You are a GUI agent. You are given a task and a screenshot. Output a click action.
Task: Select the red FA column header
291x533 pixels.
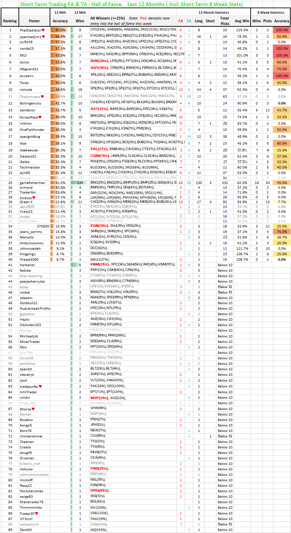pos(181,21)
